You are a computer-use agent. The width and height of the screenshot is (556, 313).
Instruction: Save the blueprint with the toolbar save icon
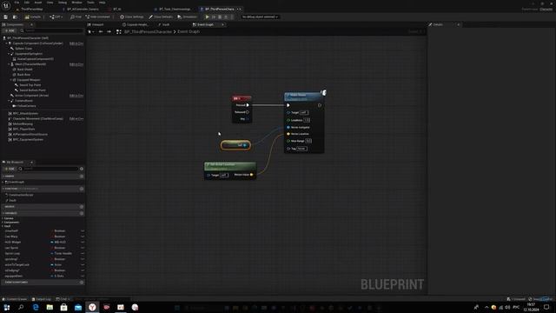click(6, 17)
